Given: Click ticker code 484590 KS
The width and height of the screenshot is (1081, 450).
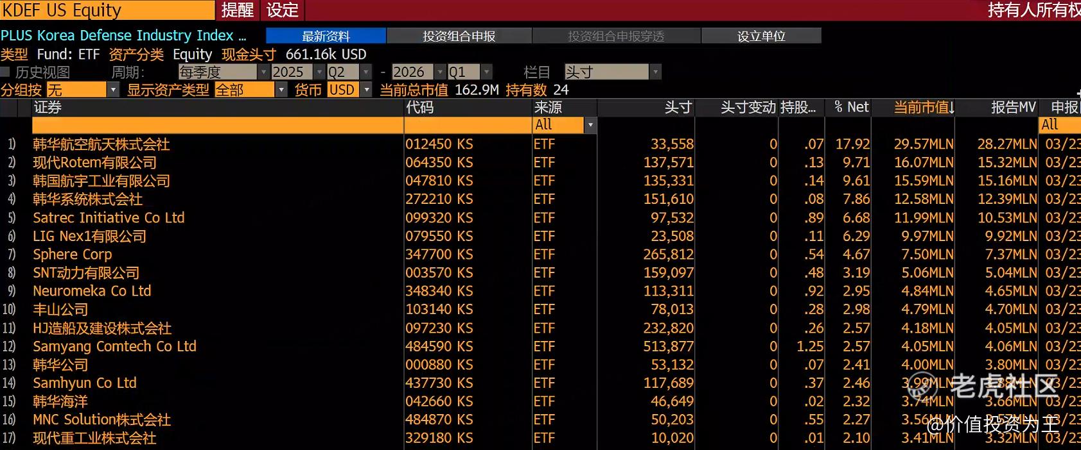Looking at the screenshot, I should point(439,346).
